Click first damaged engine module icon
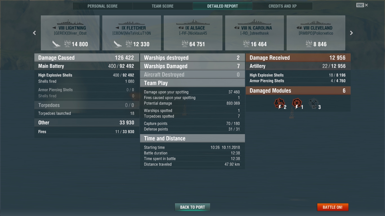 (x=280, y=104)
